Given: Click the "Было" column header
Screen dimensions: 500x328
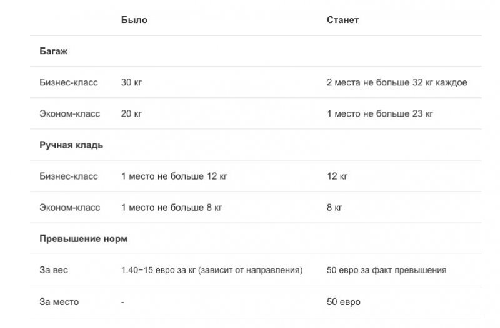Looking at the screenshot, I should tap(134, 20).
